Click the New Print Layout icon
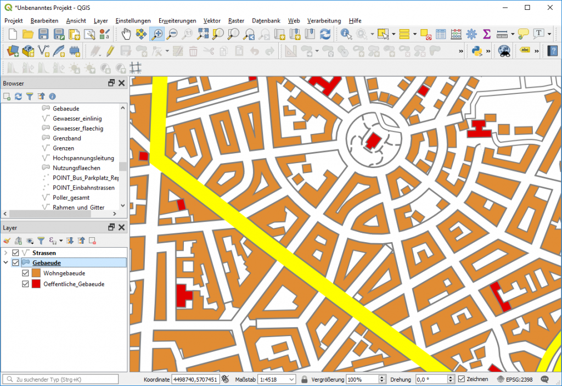The width and height of the screenshot is (562, 386). [x=74, y=34]
